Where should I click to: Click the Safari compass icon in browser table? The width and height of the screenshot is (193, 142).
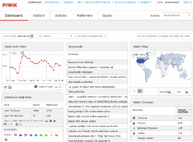coord(134,133)
